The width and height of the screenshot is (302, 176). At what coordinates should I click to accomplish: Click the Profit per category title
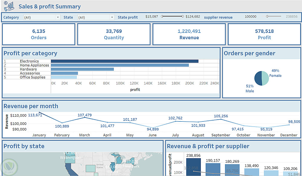(30, 53)
